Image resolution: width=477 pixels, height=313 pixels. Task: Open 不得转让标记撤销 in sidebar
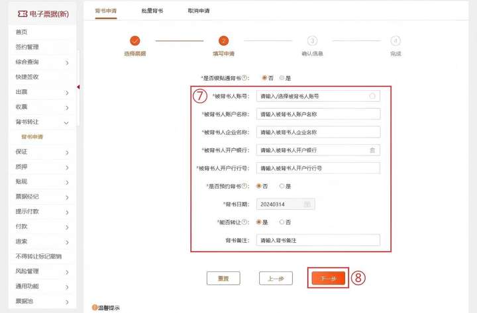pyautogui.click(x=38, y=257)
